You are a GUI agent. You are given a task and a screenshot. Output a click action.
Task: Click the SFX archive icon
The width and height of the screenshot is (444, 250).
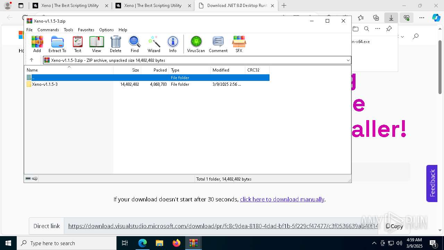239,44
